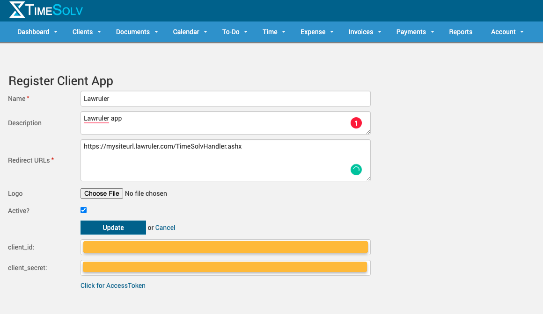Open the Time menu
This screenshot has height=314, width=543.
coord(270,32)
